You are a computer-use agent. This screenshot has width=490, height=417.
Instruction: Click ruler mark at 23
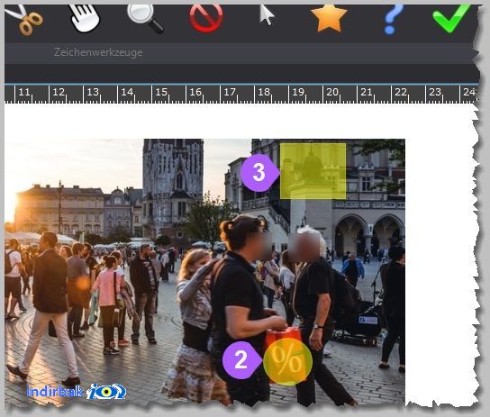pyautogui.click(x=435, y=92)
